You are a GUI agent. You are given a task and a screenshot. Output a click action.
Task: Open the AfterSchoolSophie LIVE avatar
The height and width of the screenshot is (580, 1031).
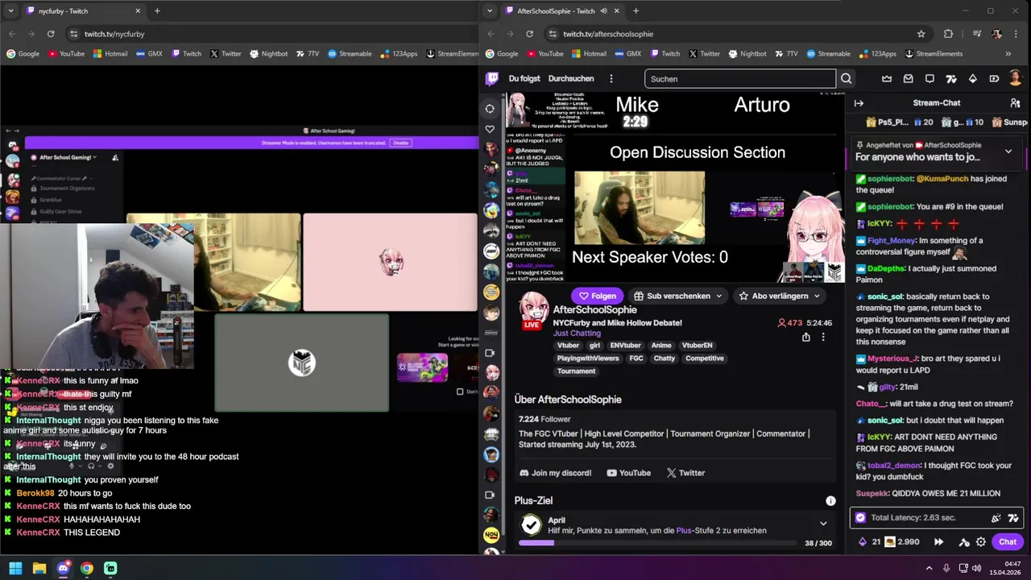[x=532, y=310]
